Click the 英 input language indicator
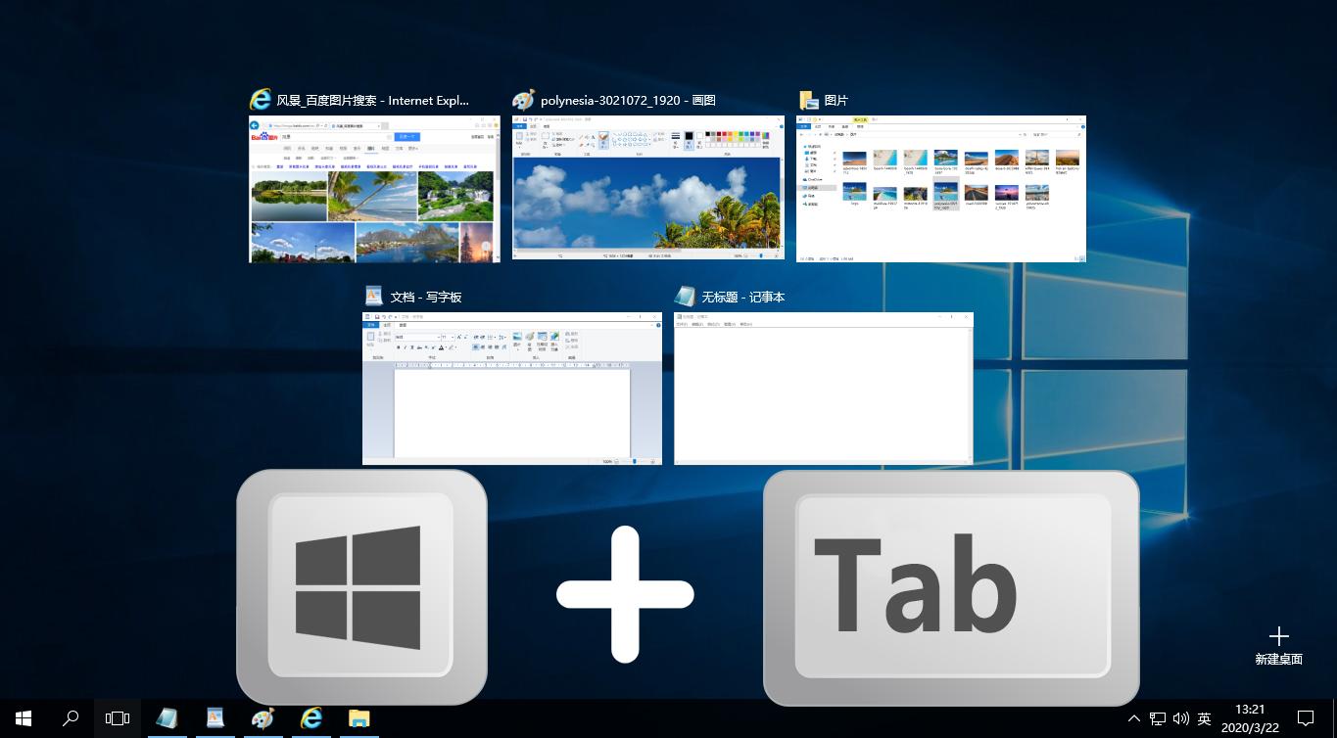1337x738 pixels. click(x=1204, y=717)
